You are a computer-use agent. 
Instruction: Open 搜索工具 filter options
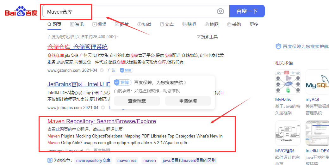(x=207, y=37)
